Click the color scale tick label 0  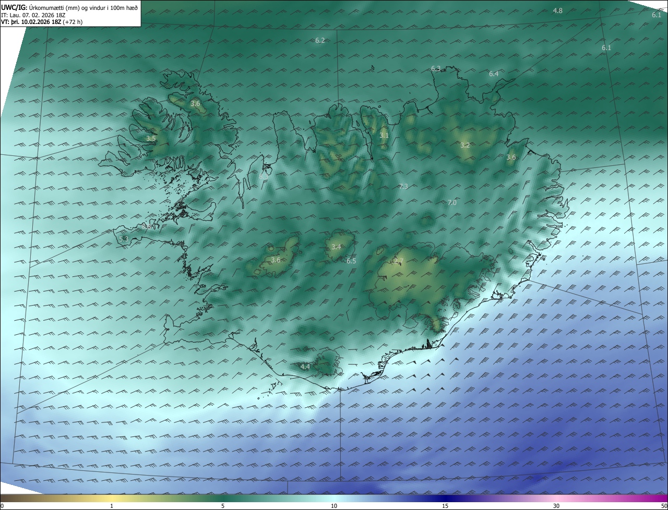point(2,506)
